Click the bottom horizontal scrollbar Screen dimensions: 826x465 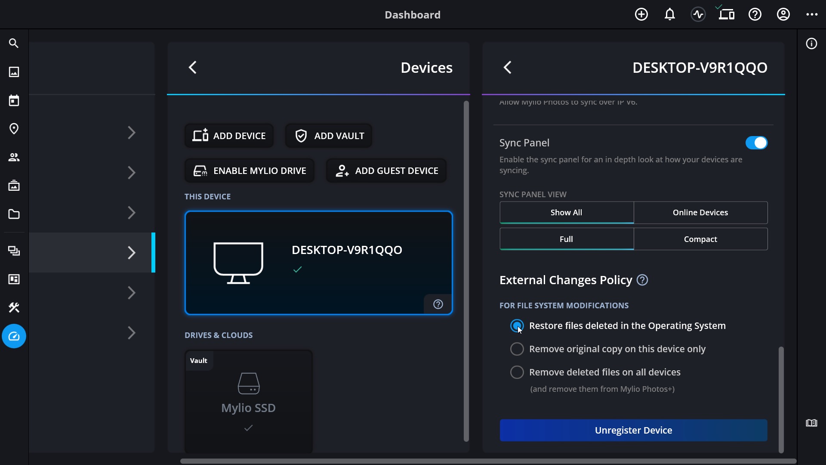click(x=488, y=461)
